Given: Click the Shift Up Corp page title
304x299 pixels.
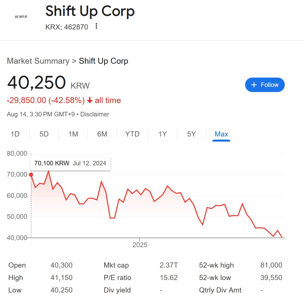Looking at the screenshot, I should coord(90,11).
